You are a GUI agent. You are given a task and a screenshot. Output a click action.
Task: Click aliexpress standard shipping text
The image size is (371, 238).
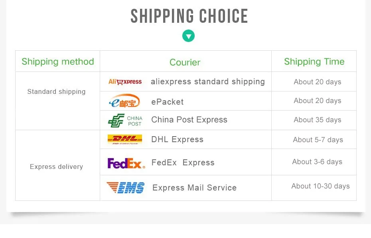[208, 81]
